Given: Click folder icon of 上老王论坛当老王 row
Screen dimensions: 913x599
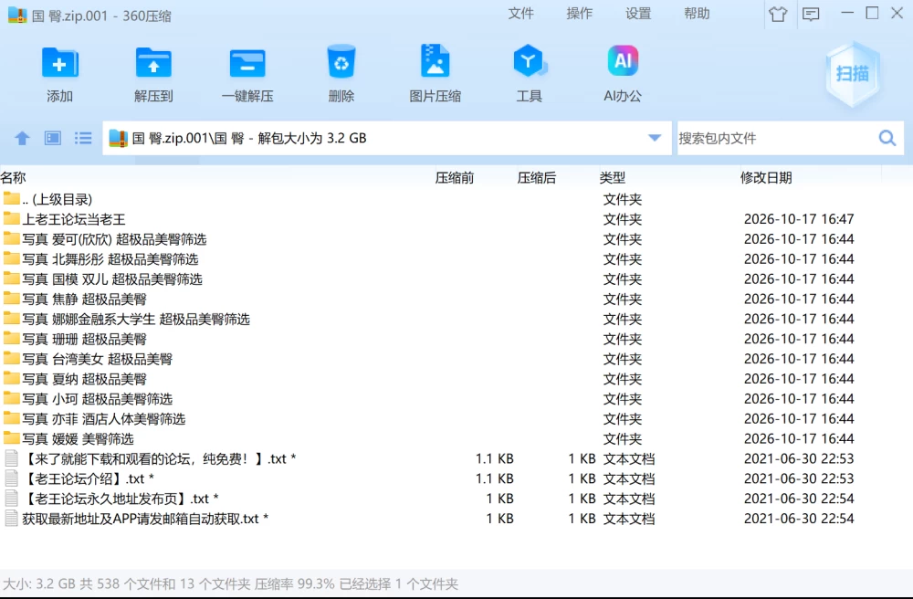Looking at the screenshot, I should click(x=12, y=218).
